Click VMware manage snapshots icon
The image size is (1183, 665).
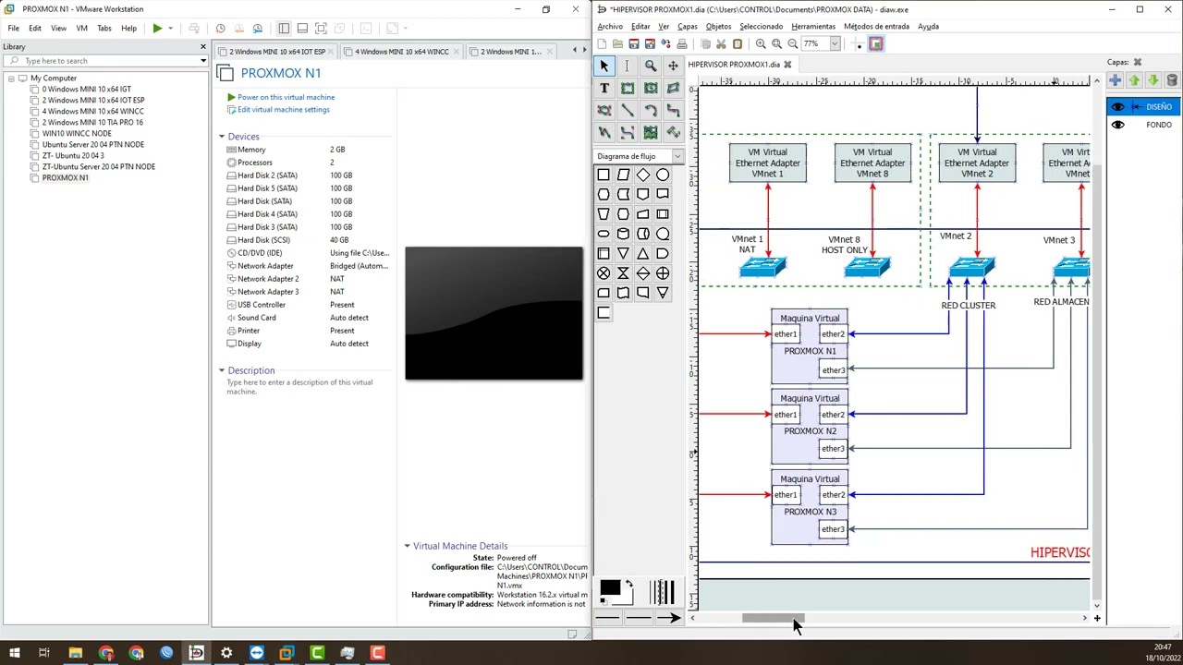pos(258,29)
